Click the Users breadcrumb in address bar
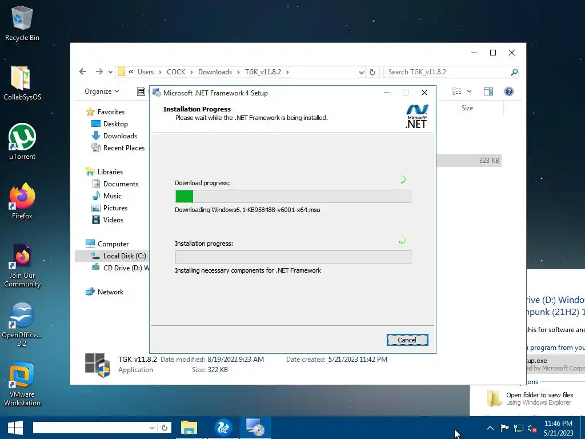The image size is (585, 439). coord(146,72)
